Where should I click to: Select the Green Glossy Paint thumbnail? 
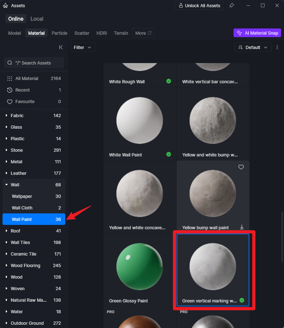click(139, 266)
